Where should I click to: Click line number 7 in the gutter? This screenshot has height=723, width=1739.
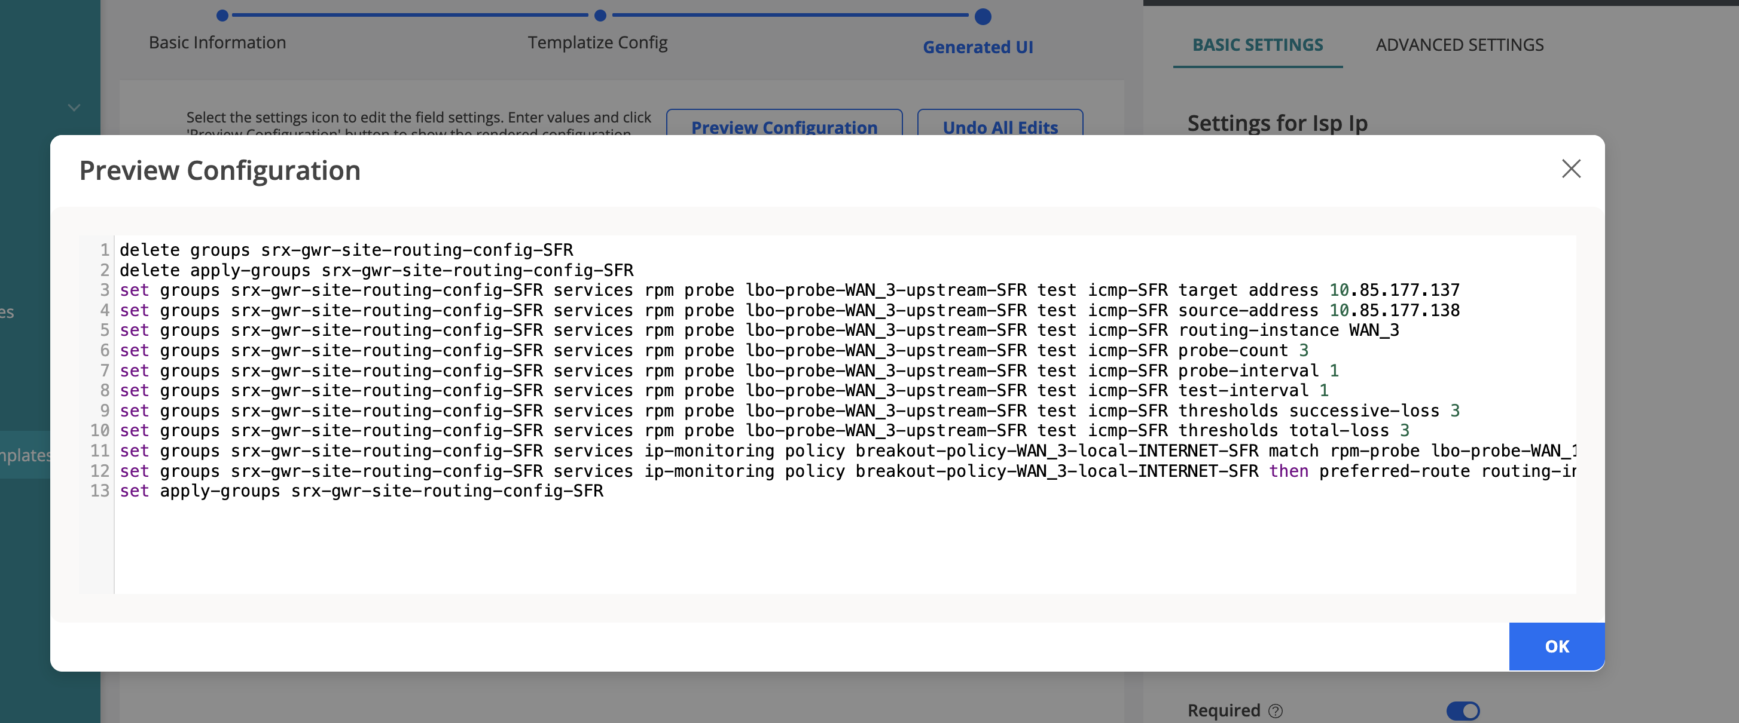(105, 371)
